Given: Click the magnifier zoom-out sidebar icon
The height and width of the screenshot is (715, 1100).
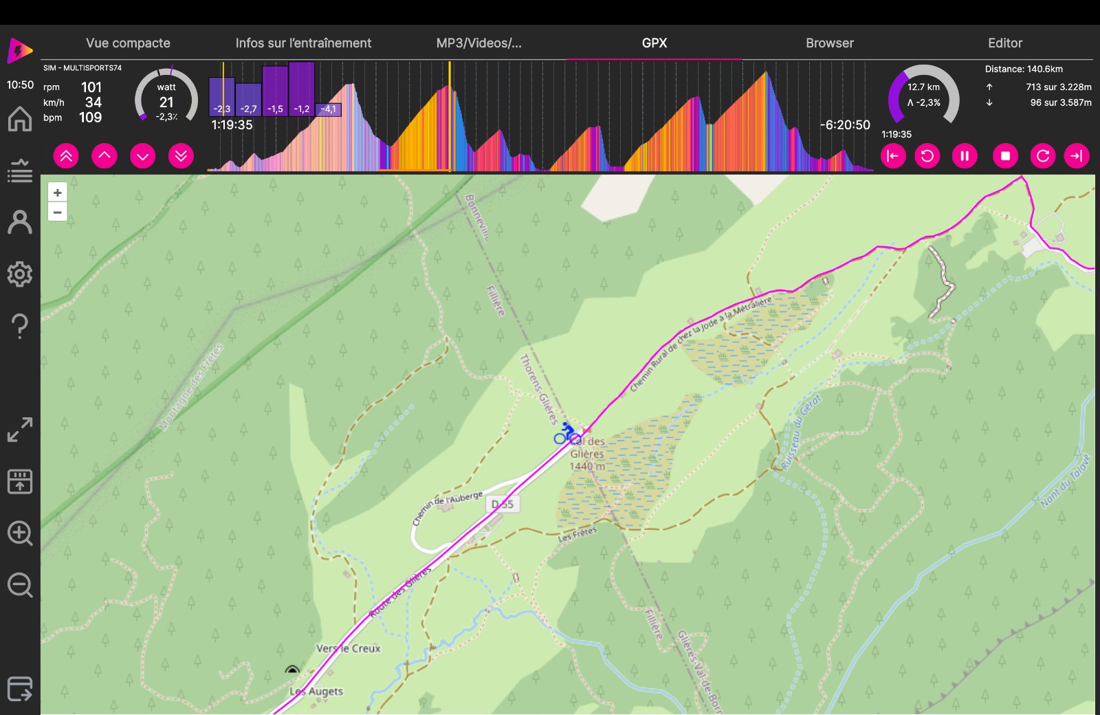Looking at the screenshot, I should point(20,586).
